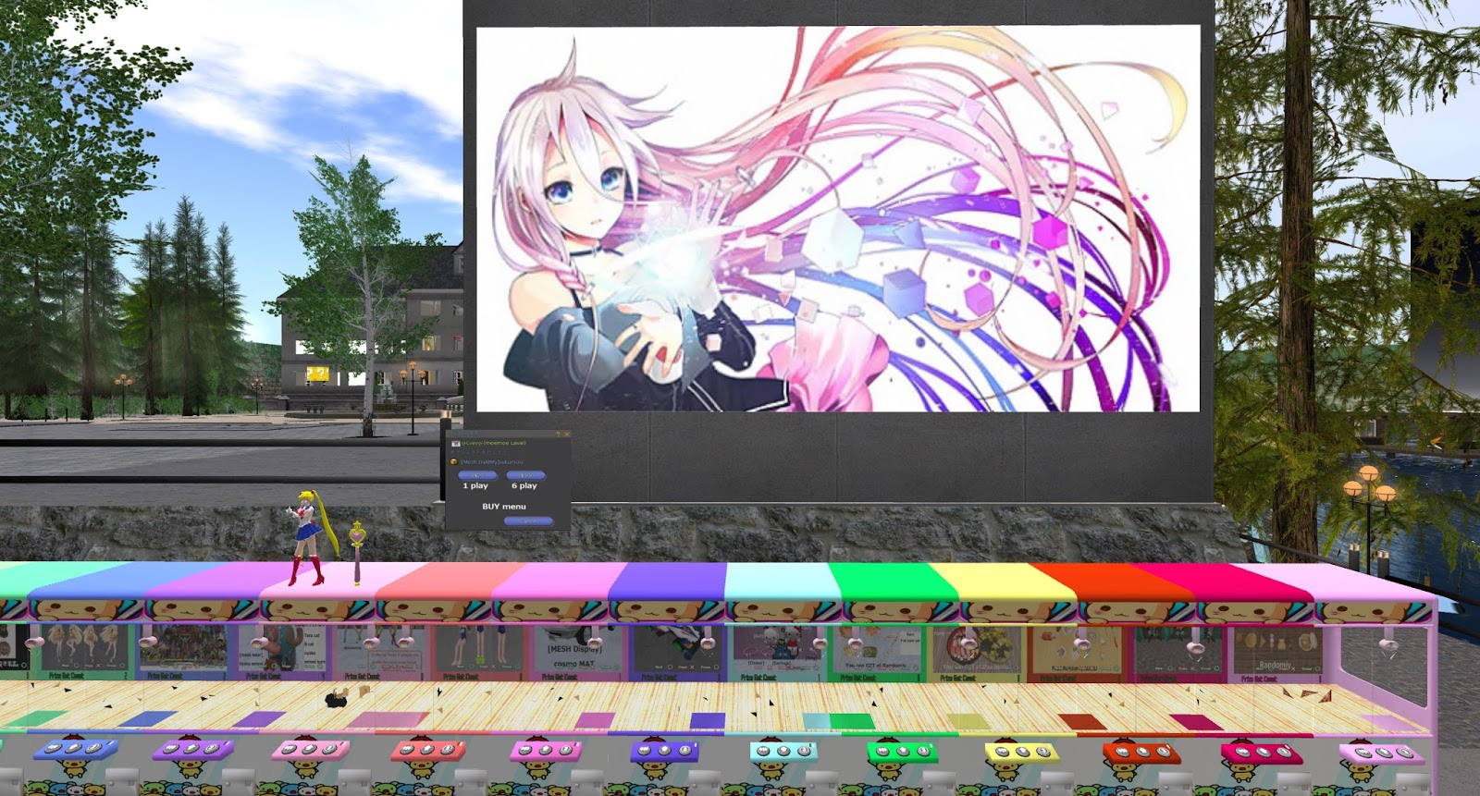Touch the green machine control panel
1480x796 pixels.
[902, 752]
